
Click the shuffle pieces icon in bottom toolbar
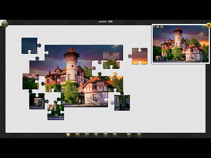tap(115, 135)
